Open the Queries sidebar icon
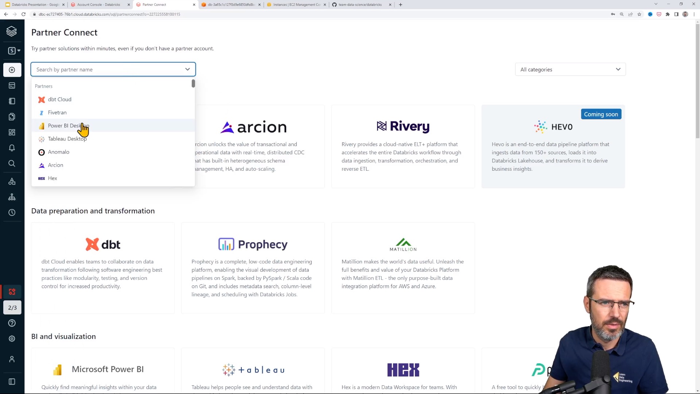The image size is (700, 394). coord(12,117)
